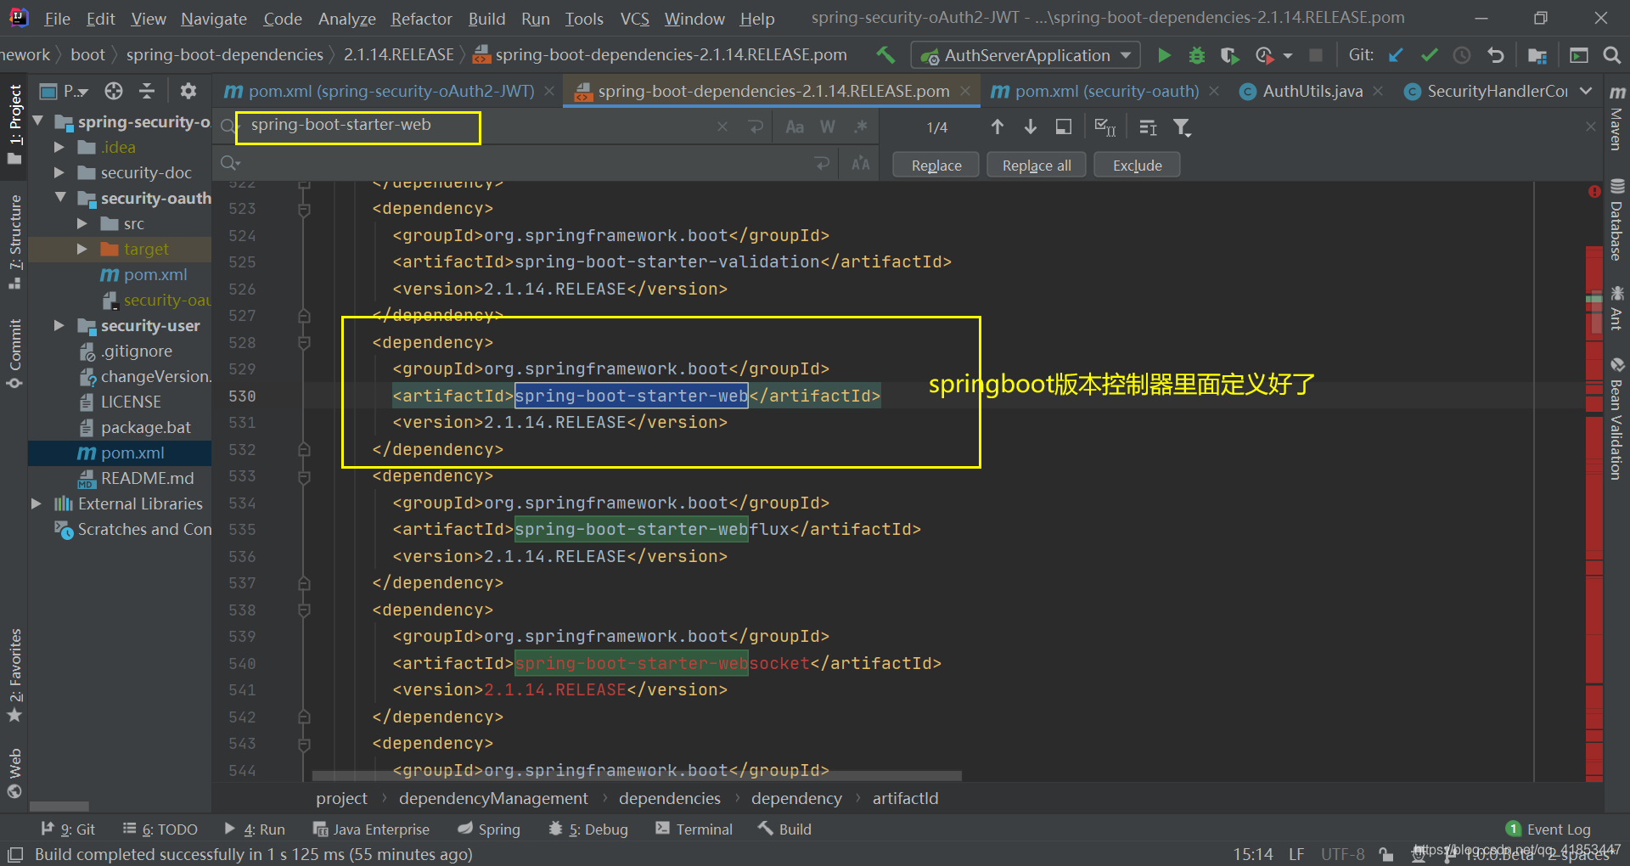Run with coverage shield icon

1229,55
